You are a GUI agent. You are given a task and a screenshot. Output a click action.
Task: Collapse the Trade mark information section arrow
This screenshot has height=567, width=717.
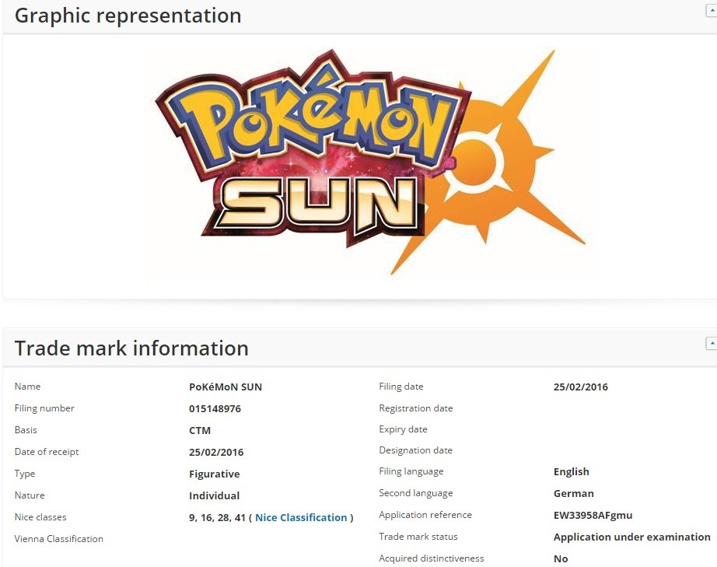coord(711,343)
